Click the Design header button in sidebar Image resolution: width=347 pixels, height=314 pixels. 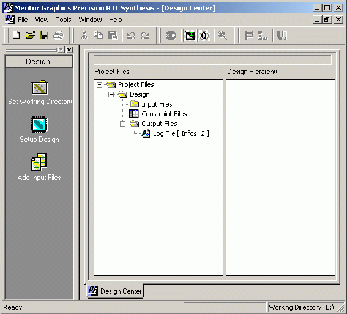point(39,62)
